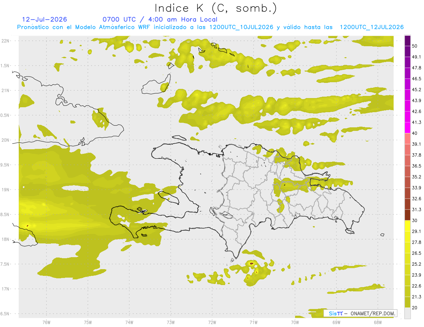Pick the salmon colorbar segment between 39.1 and 40
The height and width of the screenshot is (327, 424).
click(407, 139)
